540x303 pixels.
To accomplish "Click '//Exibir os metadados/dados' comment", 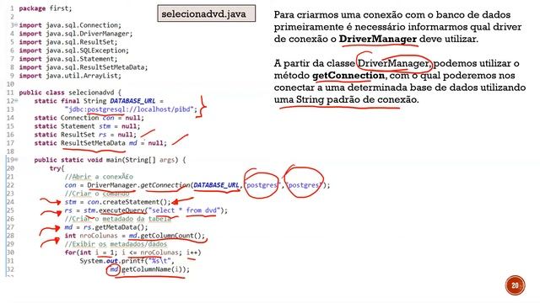I will 116,244.
